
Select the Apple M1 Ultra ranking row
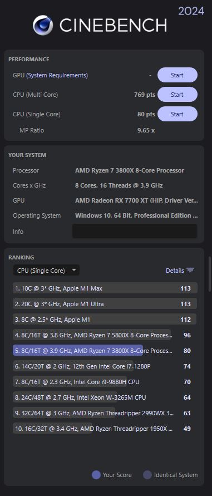pos(105,304)
